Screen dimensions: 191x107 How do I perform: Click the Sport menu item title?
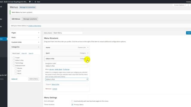click(x=48, y=53)
